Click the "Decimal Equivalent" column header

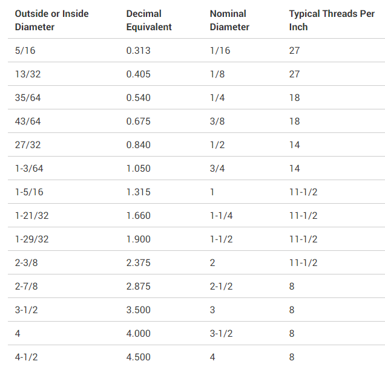pos(149,21)
